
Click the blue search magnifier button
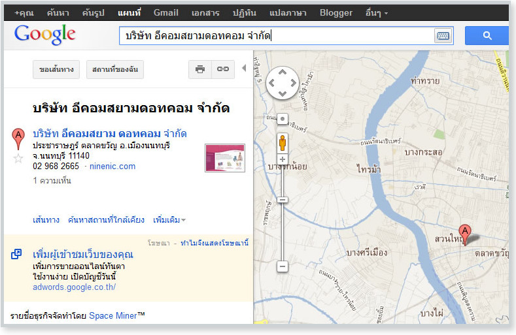tap(487, 35)
